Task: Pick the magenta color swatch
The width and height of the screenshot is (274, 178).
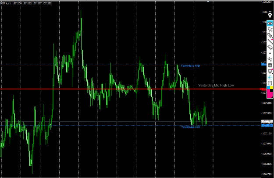Action: [x=269, y=94]
